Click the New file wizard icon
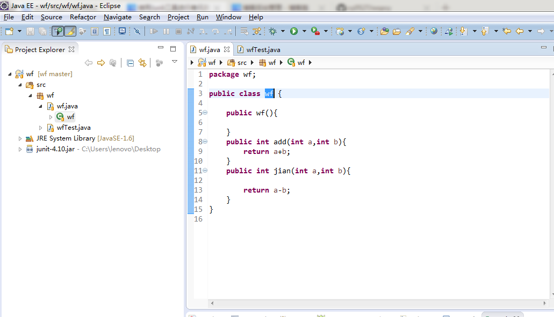The width and height of the screenshot is (554, 317). coord(9,32)
